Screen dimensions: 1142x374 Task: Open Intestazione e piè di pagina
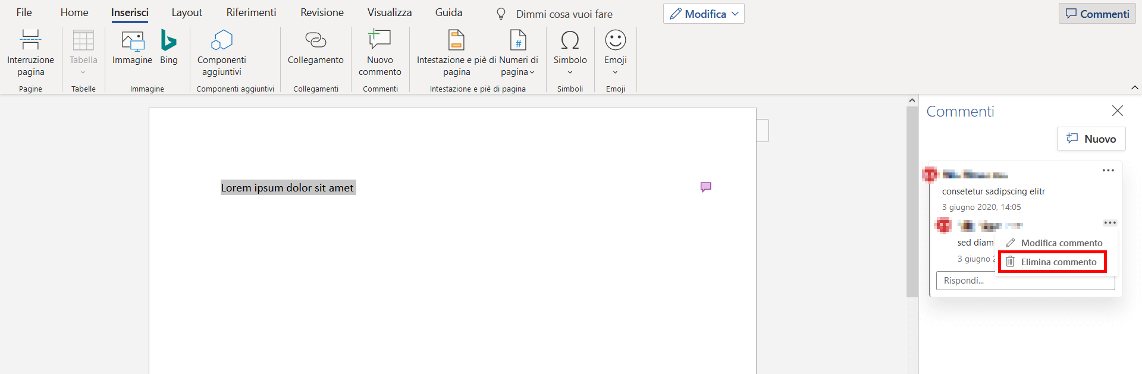tap(456, 53)
